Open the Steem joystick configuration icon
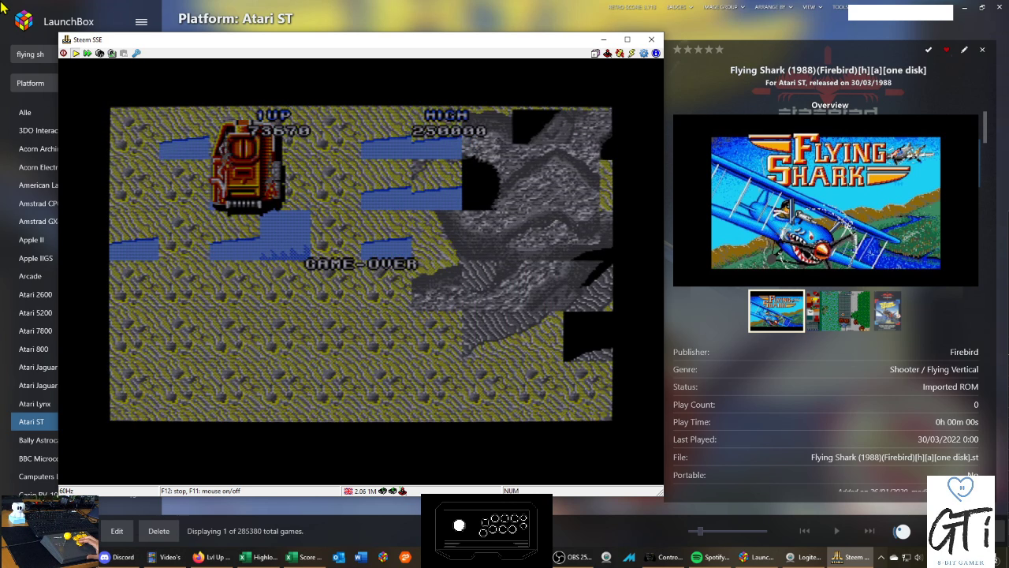Viewport: 1009px width, 568px height. point(608,54)
